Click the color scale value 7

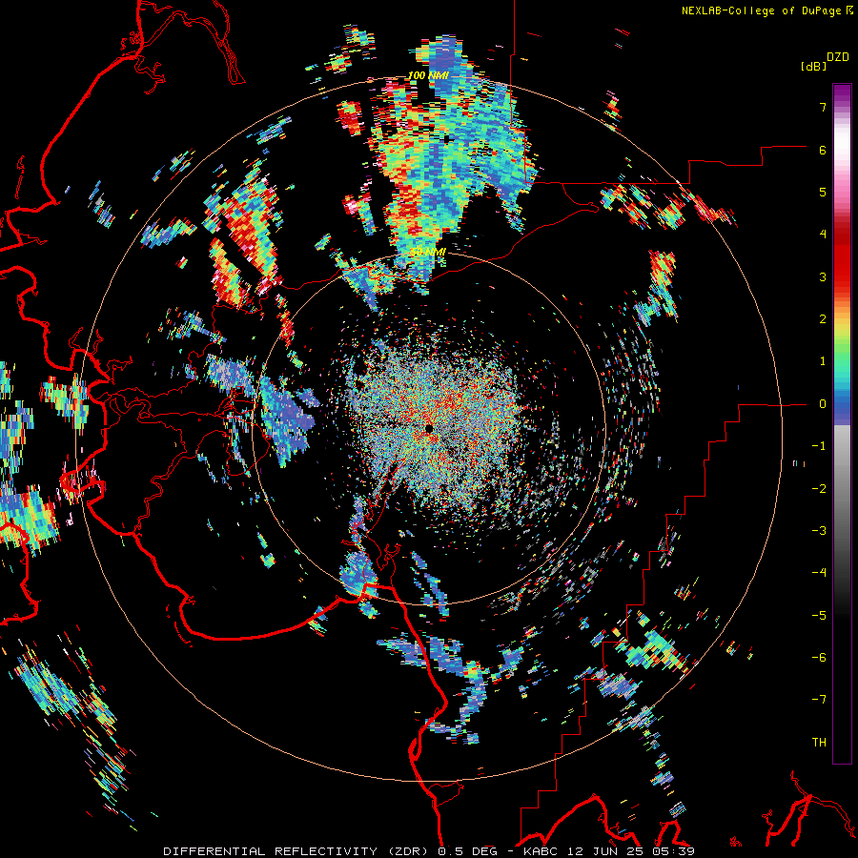823,107
